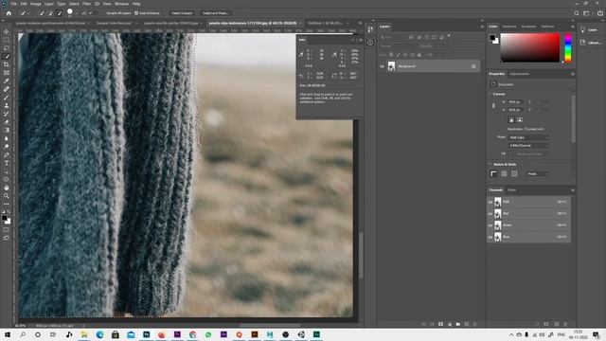This screenshot has height=341, width=606.
Task: Select the Clone Stamp tool
Action: (7, 105)
